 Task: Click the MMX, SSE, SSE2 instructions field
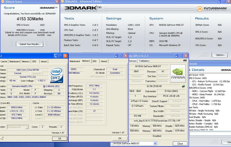click(36, 97)
